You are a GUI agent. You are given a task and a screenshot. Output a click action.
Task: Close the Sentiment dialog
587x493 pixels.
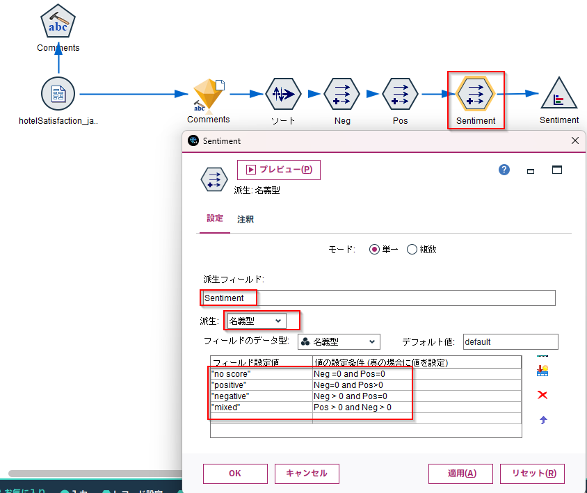(x=575, y=140)
